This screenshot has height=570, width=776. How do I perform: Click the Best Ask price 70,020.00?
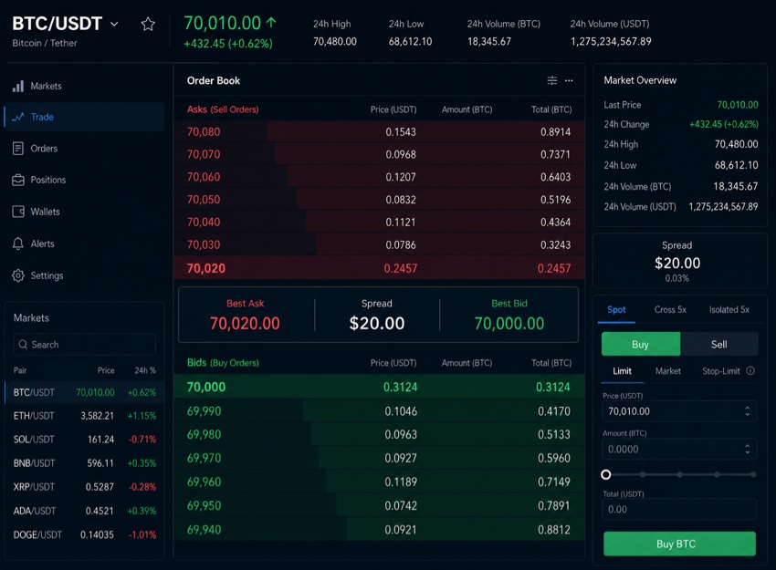pos(245,324)
